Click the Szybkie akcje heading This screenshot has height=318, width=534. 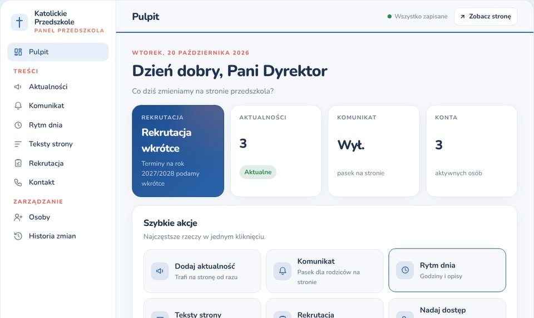click(170, 223)
